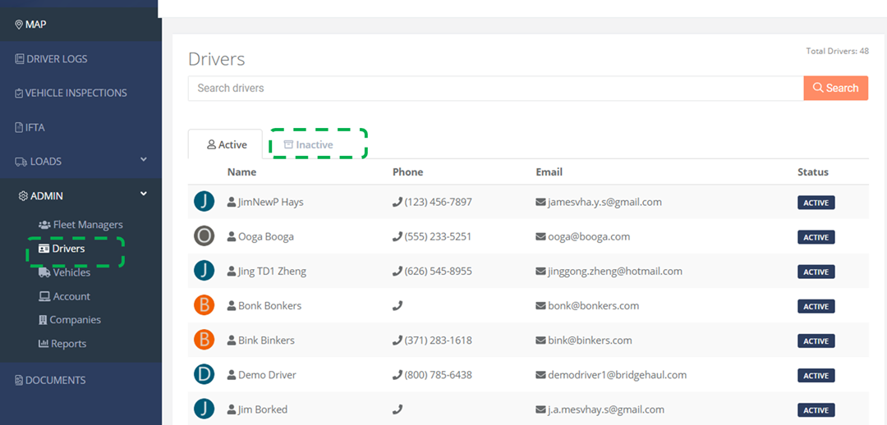Viewport: 887px width, 425px height.
Task: Click the Status column header
Action: 813,171
